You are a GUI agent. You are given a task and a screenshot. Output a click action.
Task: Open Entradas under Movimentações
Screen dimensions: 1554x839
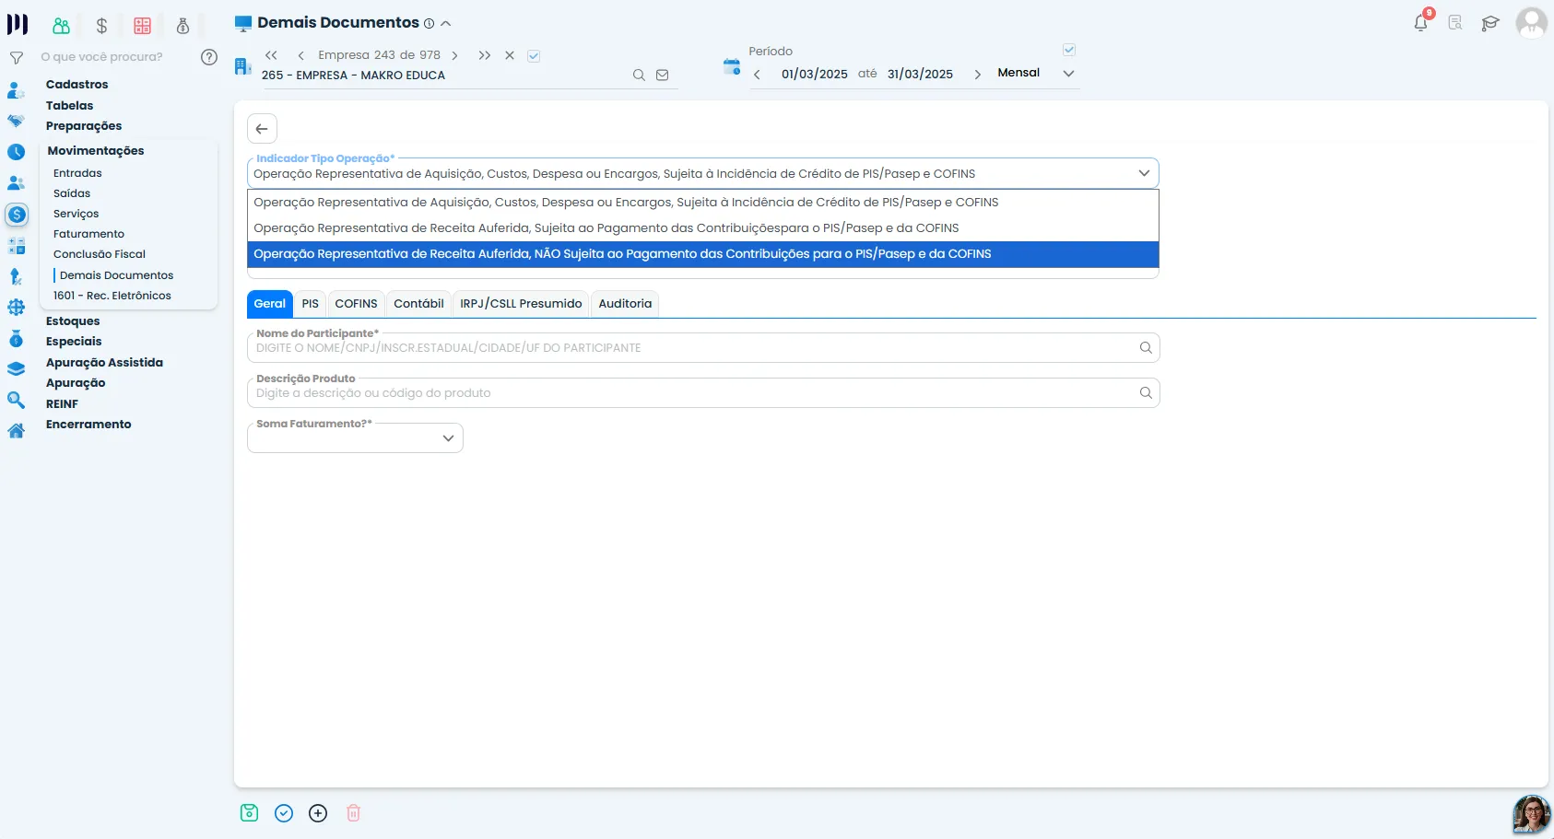[x=77, y=173]
